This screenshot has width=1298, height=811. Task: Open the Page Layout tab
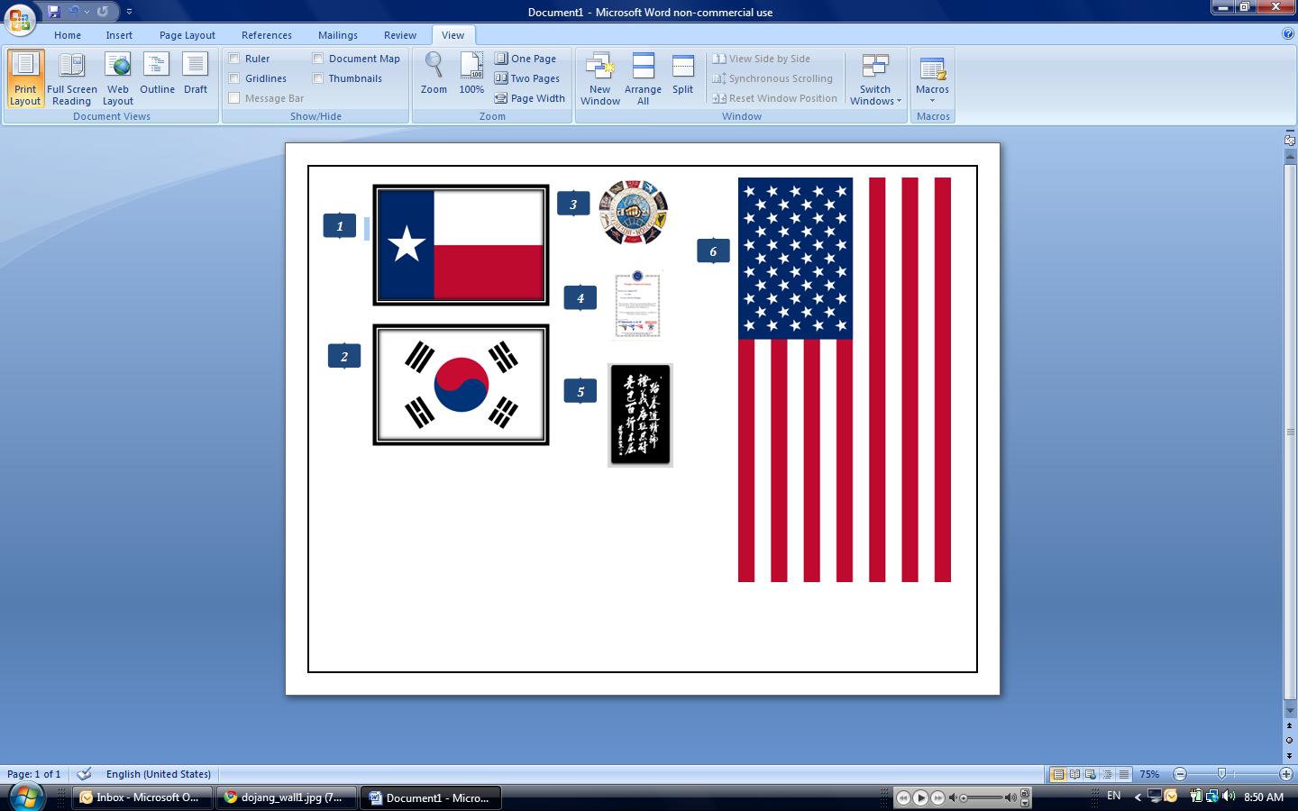click(x=187, y=35)
